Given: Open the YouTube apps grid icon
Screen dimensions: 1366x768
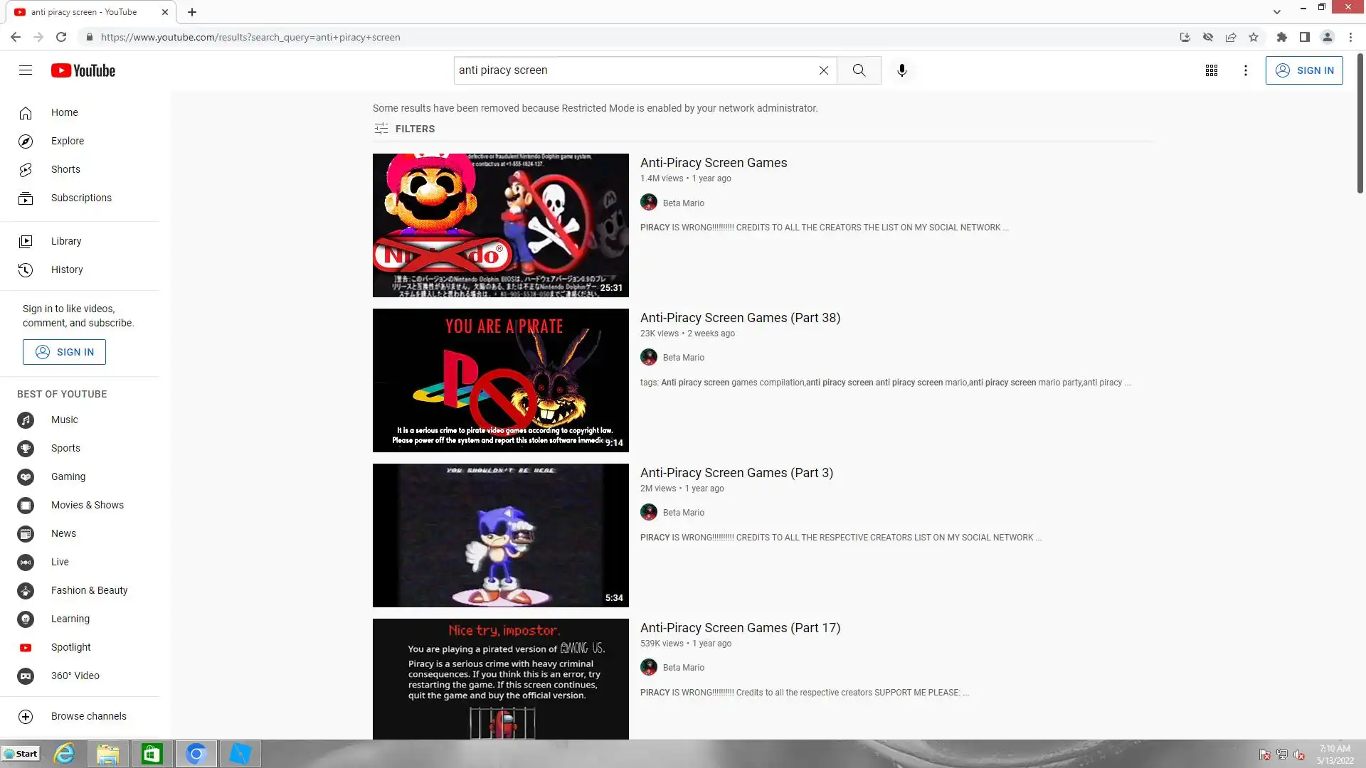Looking at the screenshot, I should (x=1211, y=70).
